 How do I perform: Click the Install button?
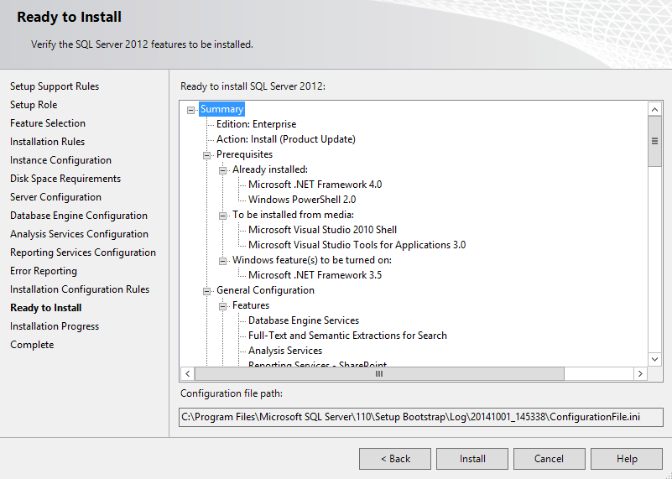(x=472, y=459)
